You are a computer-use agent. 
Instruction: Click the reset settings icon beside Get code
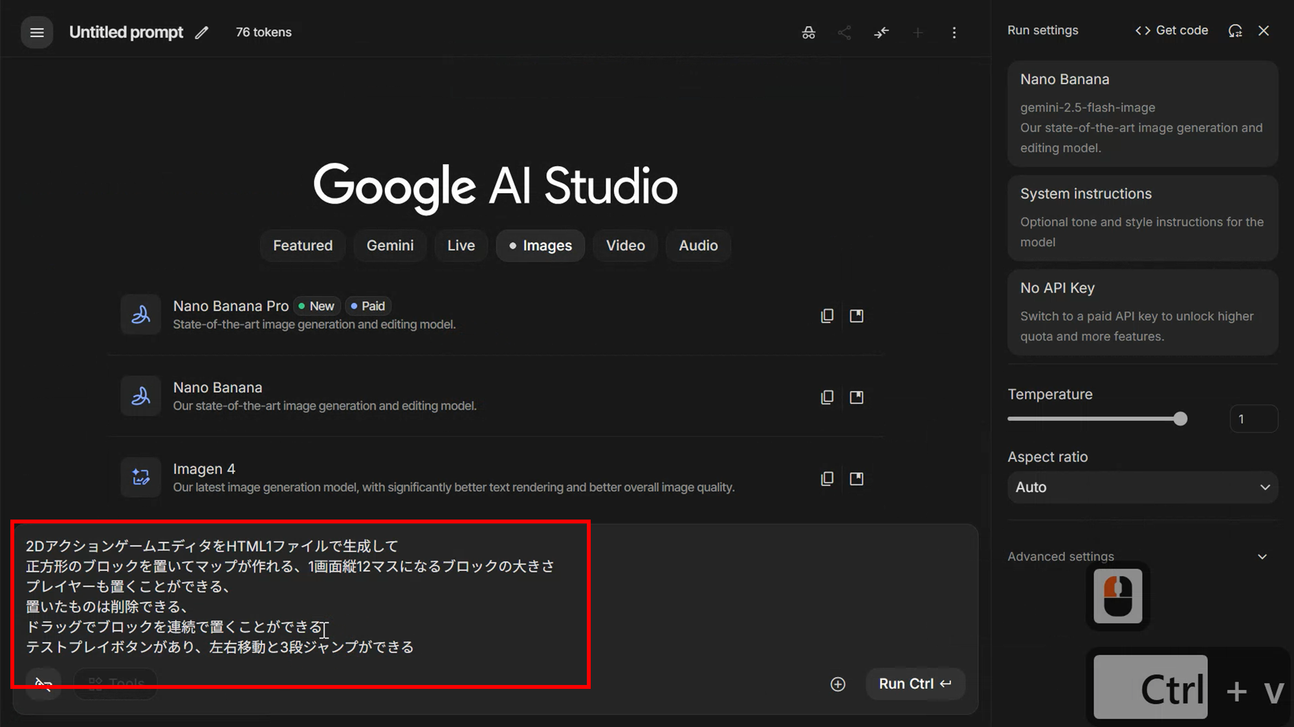coord(1235,30)
